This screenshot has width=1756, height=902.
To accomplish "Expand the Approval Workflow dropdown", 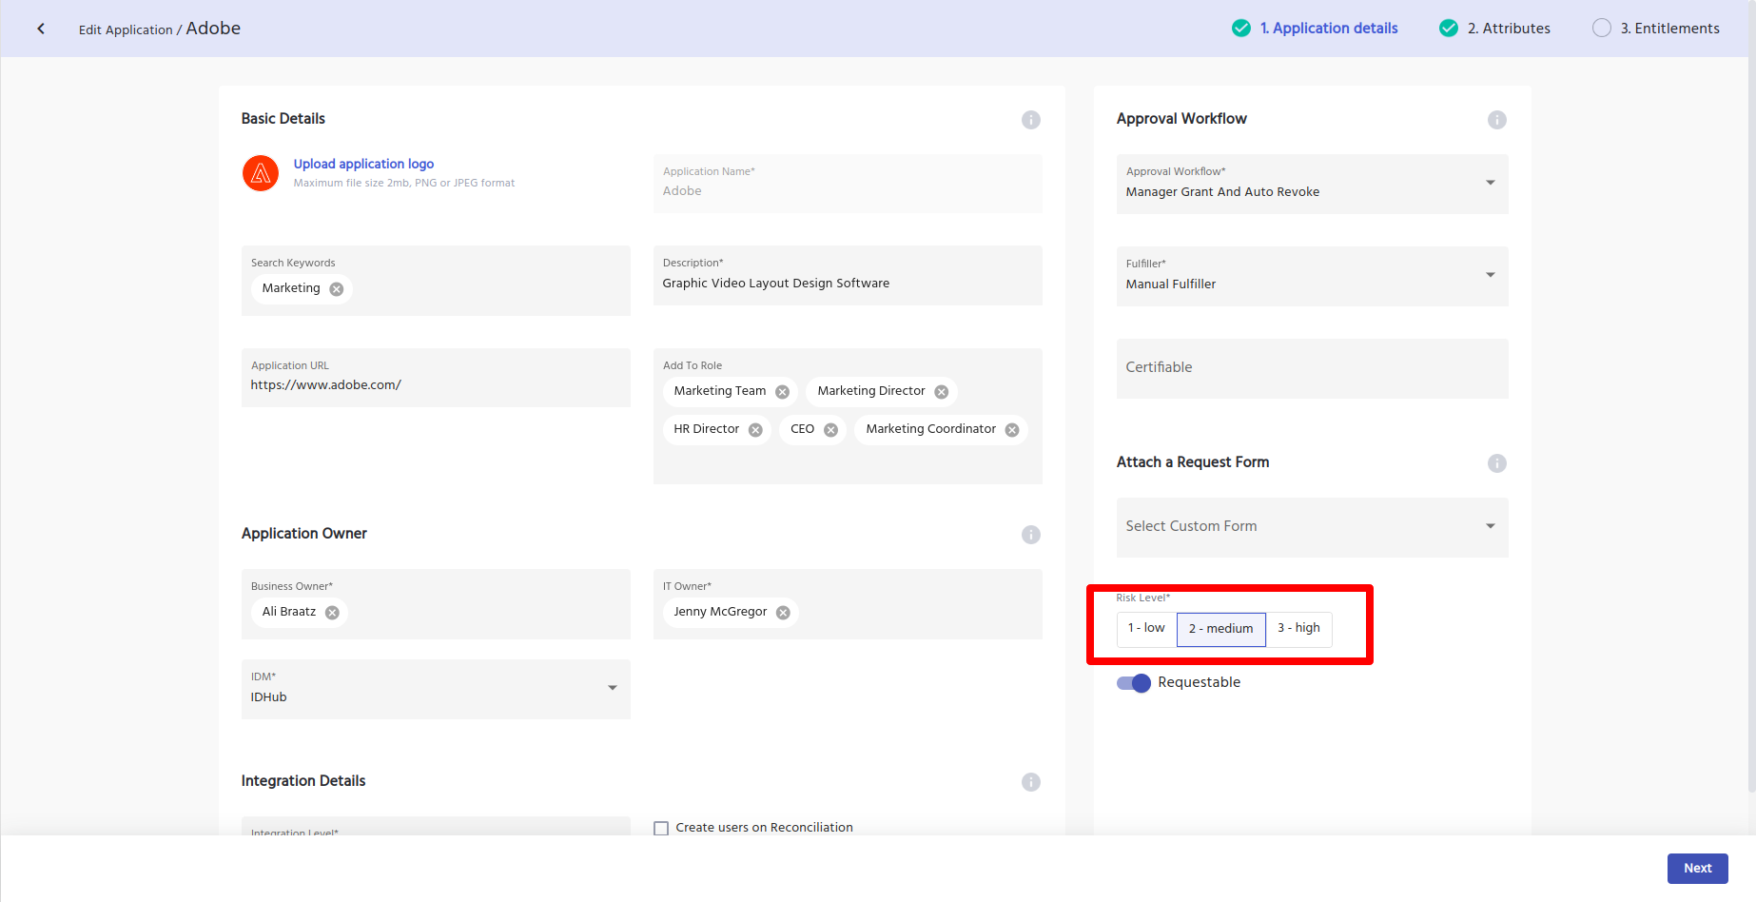I will coord(1490,183).
